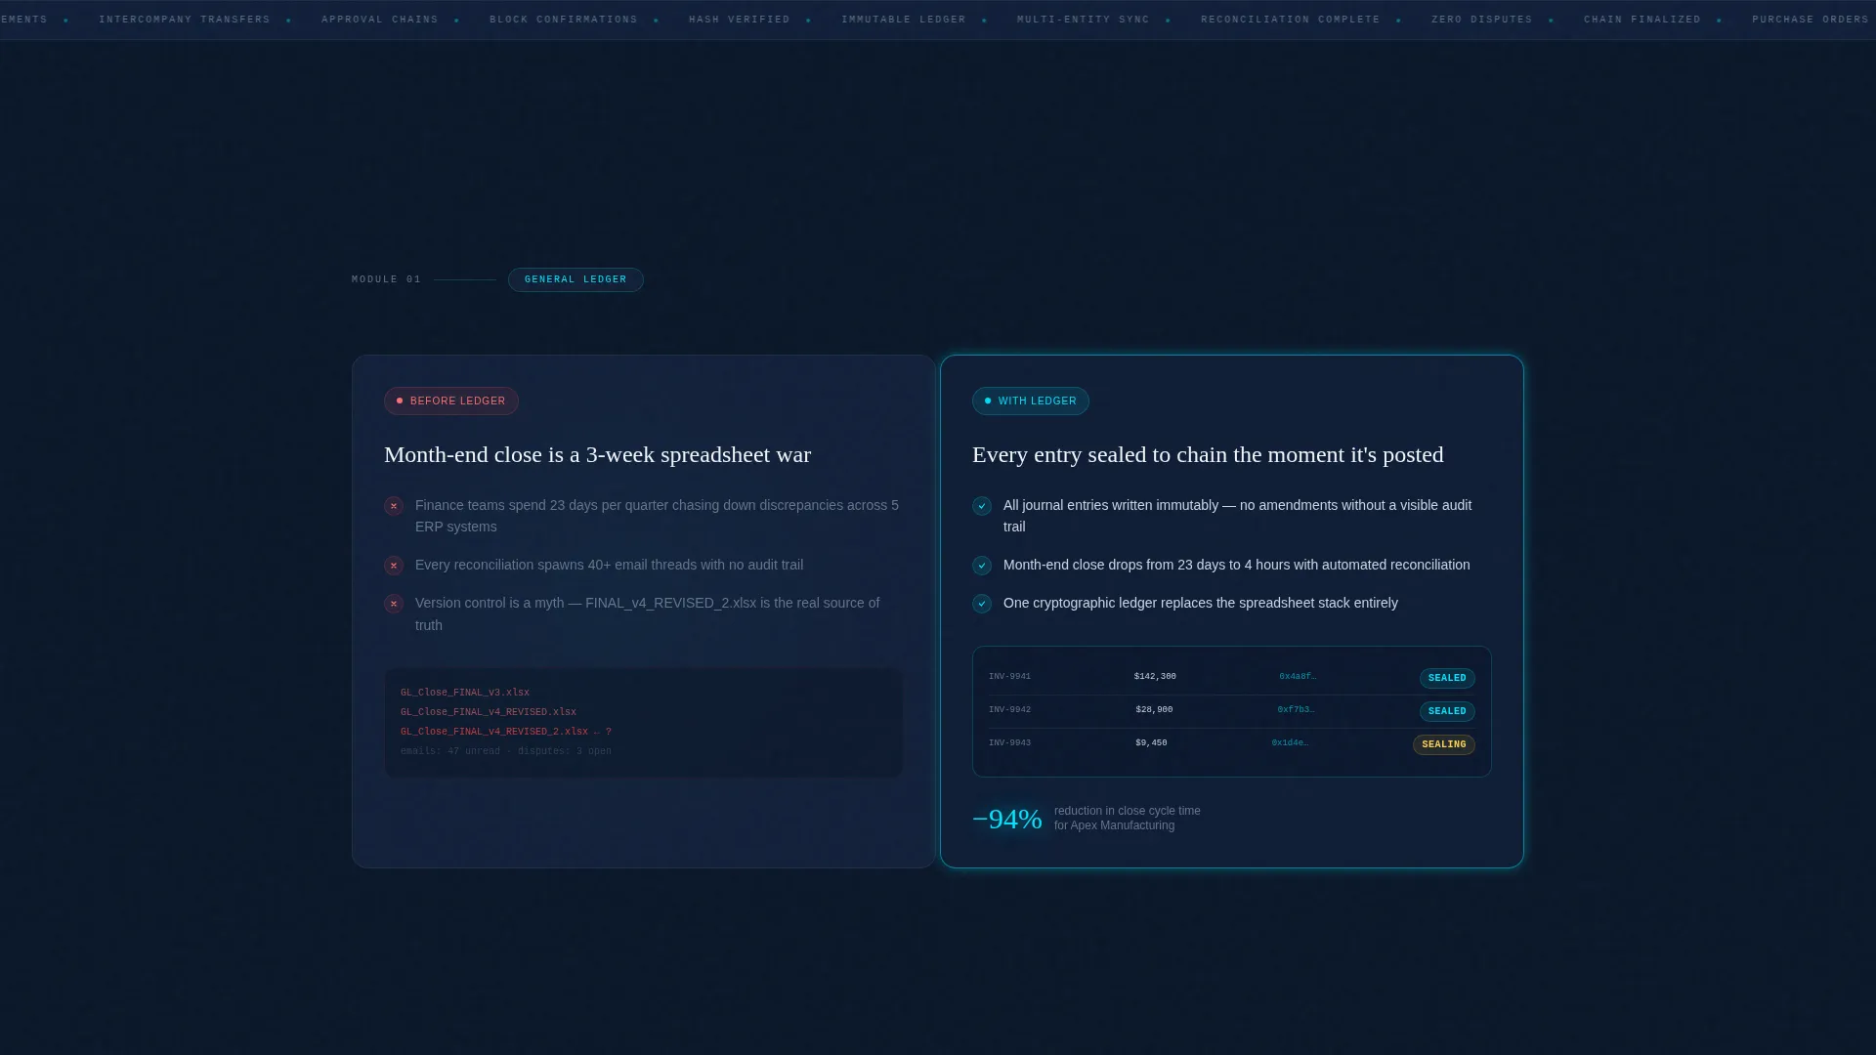1876x1055 pixels.
Task: Click the red X icon beside 'Version control is a myth'
Action: point(394,604)
